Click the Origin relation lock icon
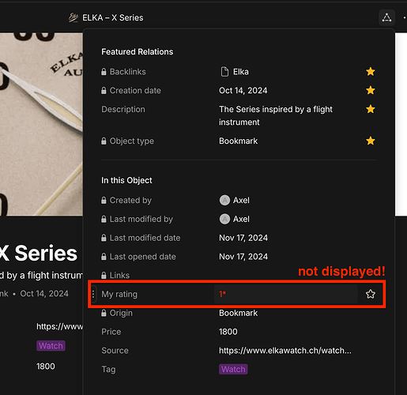The image size is (407, 395). coord(104,313)
